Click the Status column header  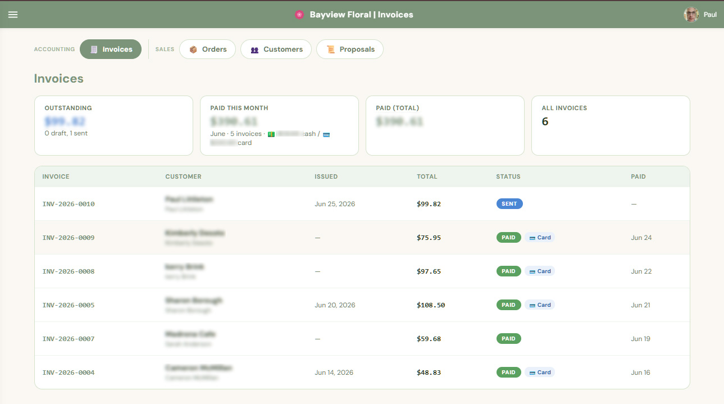pyautogui.click(x=508, y=176)
